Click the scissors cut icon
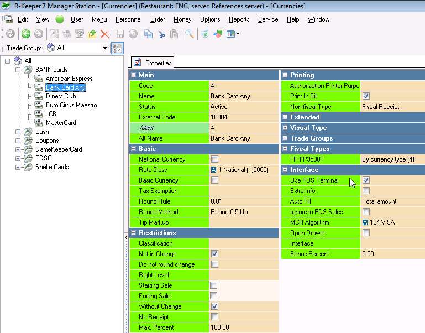425x333 pixels. pos(161,34)
